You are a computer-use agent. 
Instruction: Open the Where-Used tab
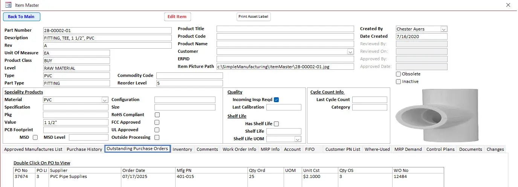(377, 149)
